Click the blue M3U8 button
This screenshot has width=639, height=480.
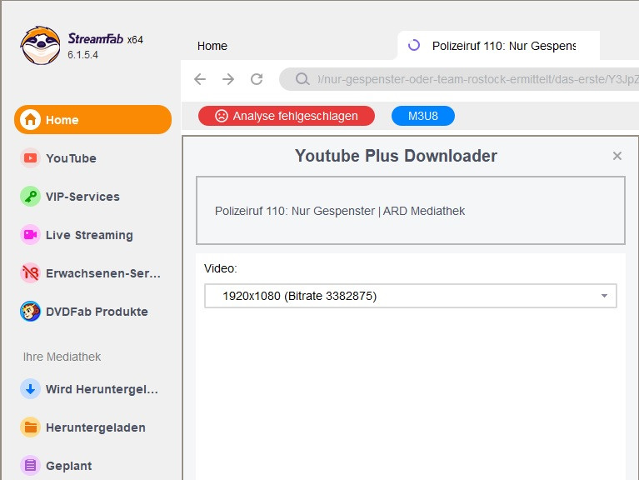pos(423,116)
